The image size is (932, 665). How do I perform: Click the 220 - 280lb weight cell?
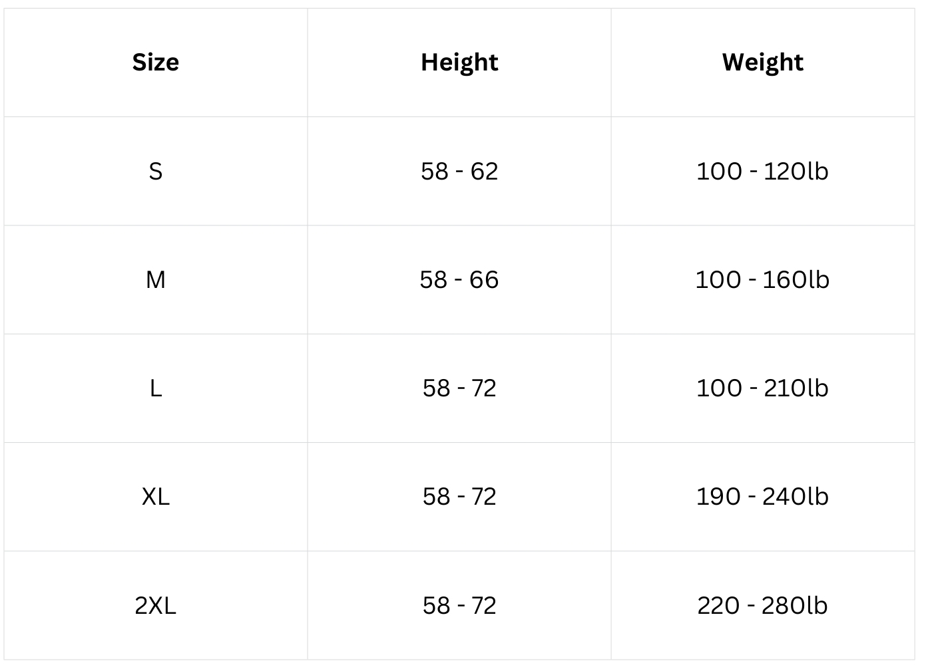[762, 606]
